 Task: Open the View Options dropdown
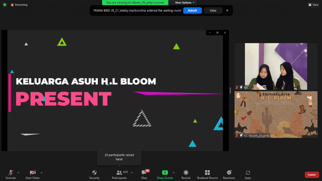point(184,3)
